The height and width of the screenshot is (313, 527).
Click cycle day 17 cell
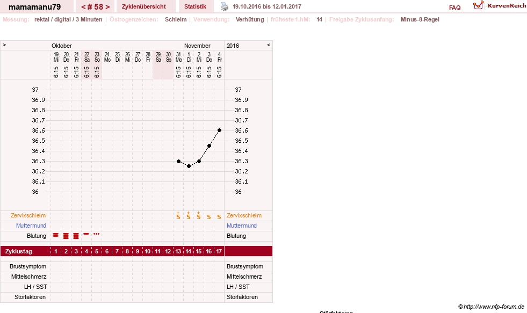[x=219, y=251]
